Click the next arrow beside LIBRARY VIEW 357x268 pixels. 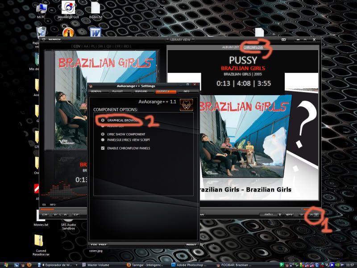tap(193, 40)
